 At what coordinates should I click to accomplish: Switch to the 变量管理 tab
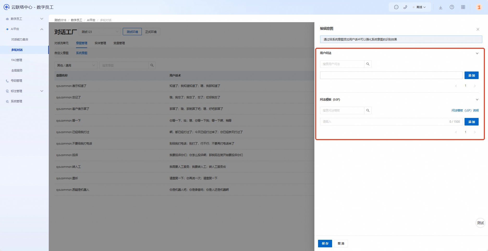(119, 43)
